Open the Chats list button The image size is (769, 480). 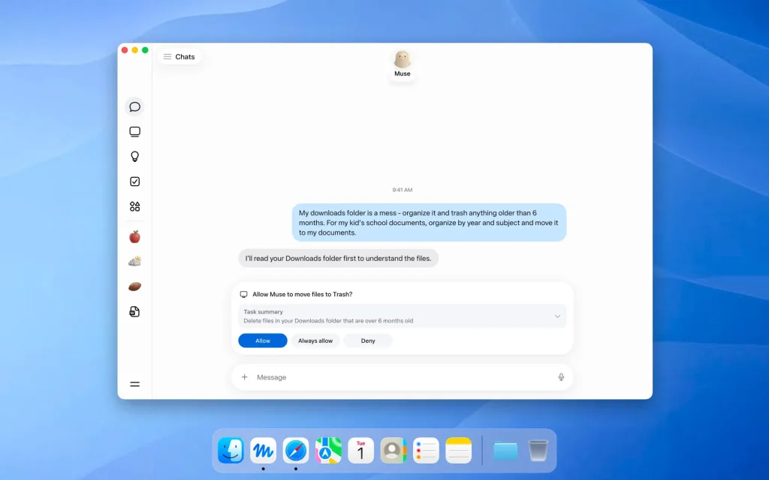coord(179,57)
